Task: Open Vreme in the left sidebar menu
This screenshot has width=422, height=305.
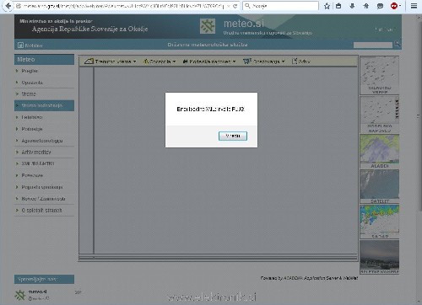Action: 29,94
